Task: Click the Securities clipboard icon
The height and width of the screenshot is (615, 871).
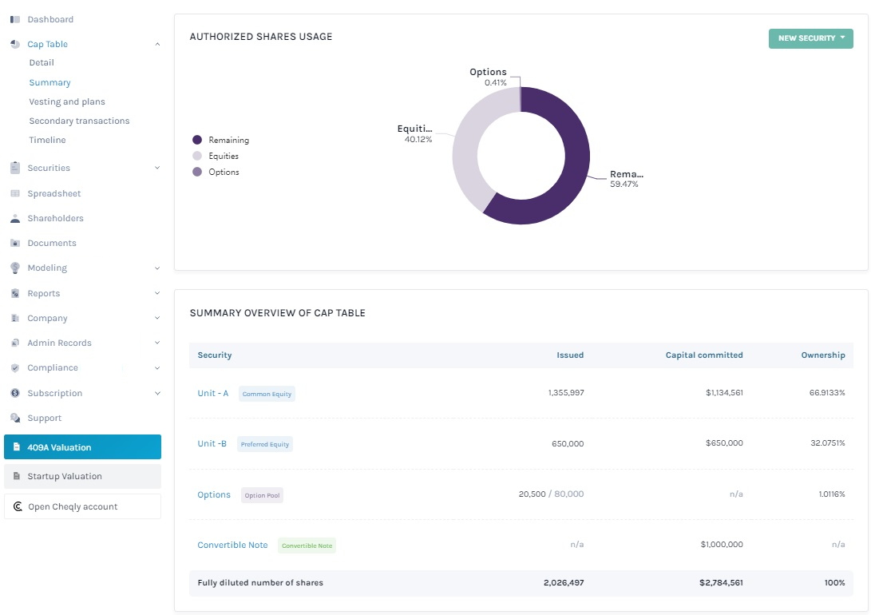Action: pyautogui.click(x=15, y=168)
